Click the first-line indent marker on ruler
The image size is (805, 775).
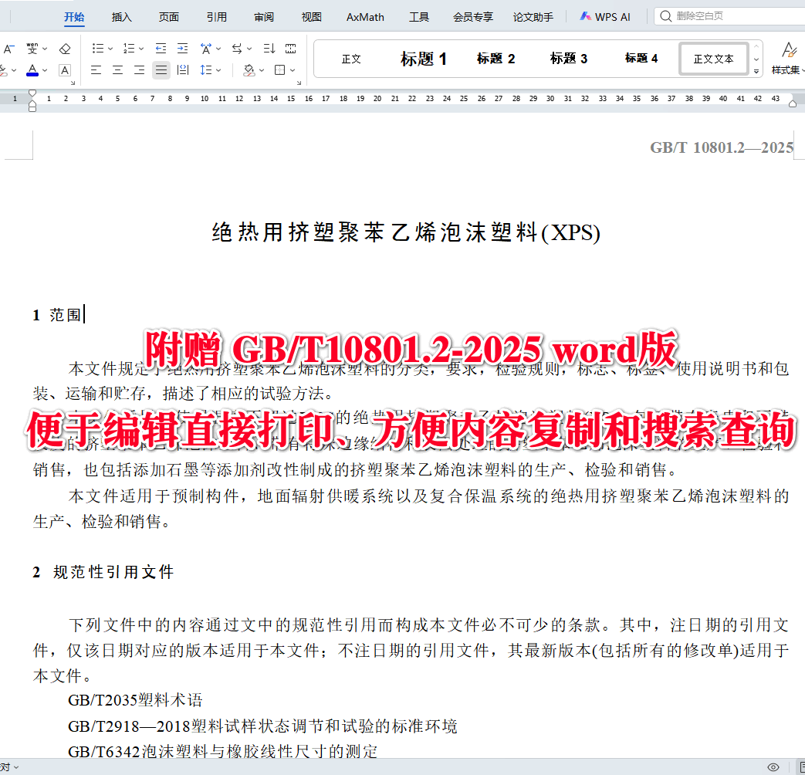coord(32,93)
